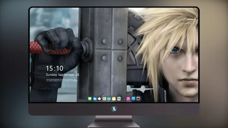Launch the Clock app from dock
The image size is (228, 128).
point(99,99)
